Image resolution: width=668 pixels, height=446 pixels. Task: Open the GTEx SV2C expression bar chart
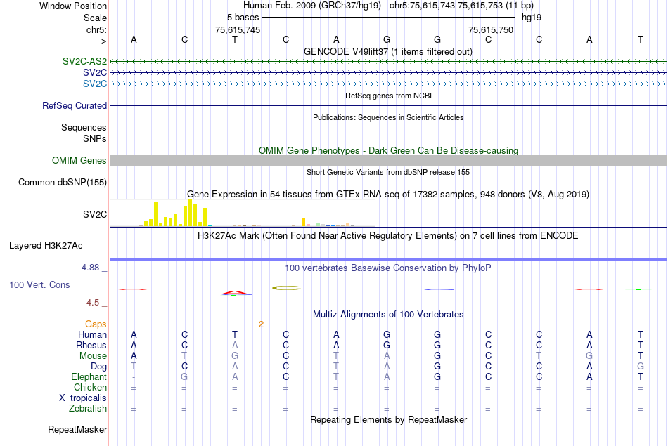tap(243, 214)
